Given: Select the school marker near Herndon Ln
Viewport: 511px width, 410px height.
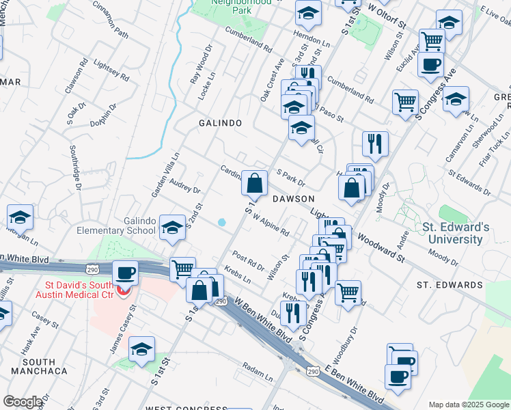Looking at the screenshot, I should pos(308,13).
